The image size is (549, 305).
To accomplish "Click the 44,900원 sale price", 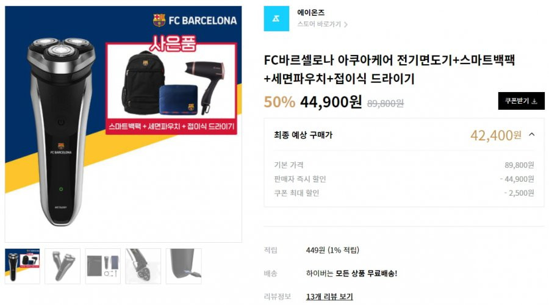I will 331,102.
